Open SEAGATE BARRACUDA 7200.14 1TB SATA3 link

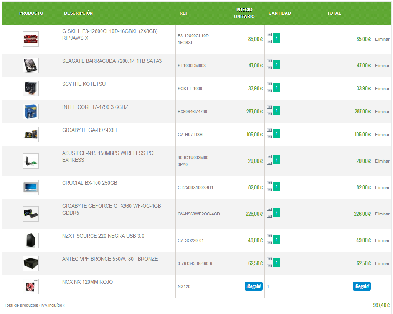[x=112, y=61]
